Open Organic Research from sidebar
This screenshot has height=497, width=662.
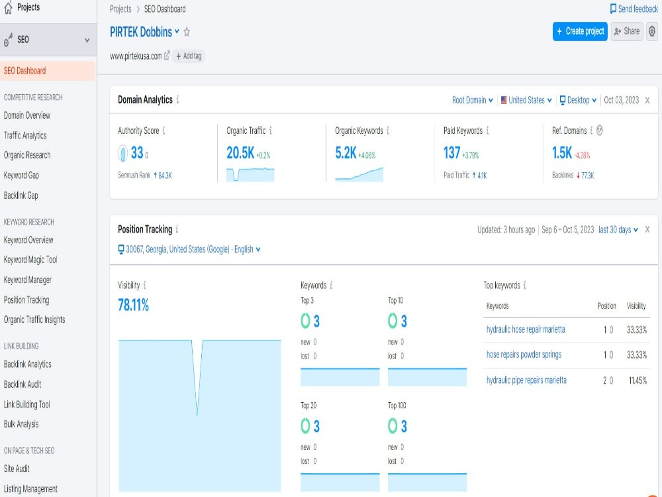pyautogui.click(x=27, y=155)
